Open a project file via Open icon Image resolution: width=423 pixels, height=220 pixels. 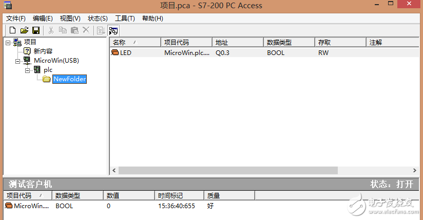point(24,30)
